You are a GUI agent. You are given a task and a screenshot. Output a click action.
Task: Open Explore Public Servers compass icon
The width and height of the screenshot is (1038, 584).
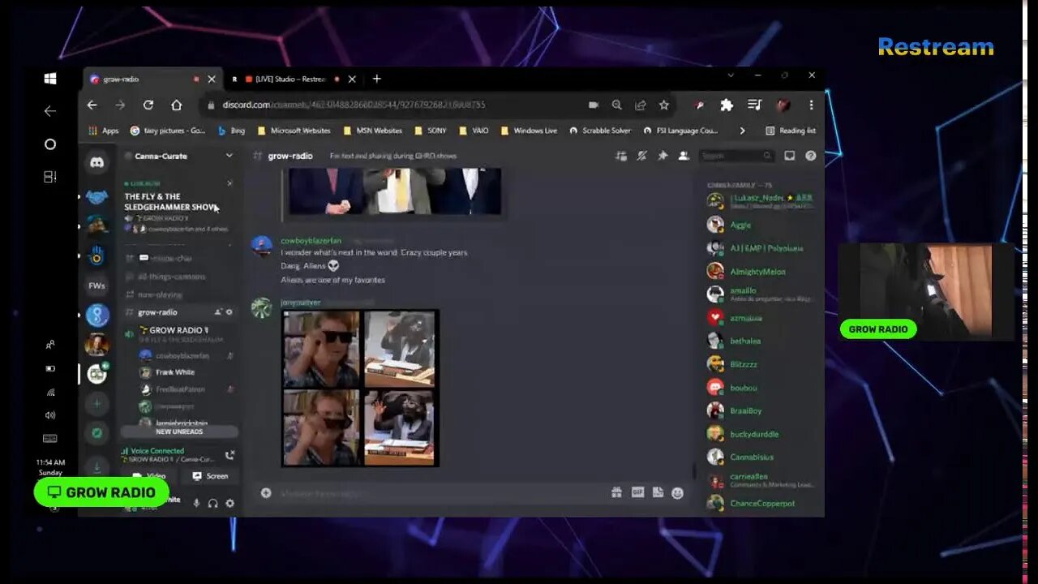click(x=97, y=433)
